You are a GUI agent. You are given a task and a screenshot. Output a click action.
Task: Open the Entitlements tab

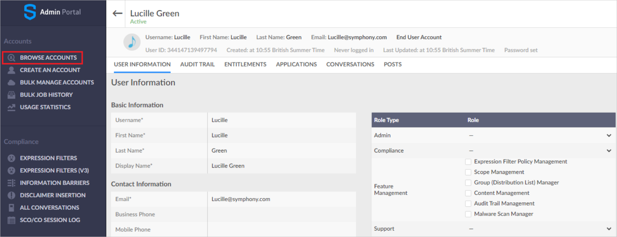(245, 64)
